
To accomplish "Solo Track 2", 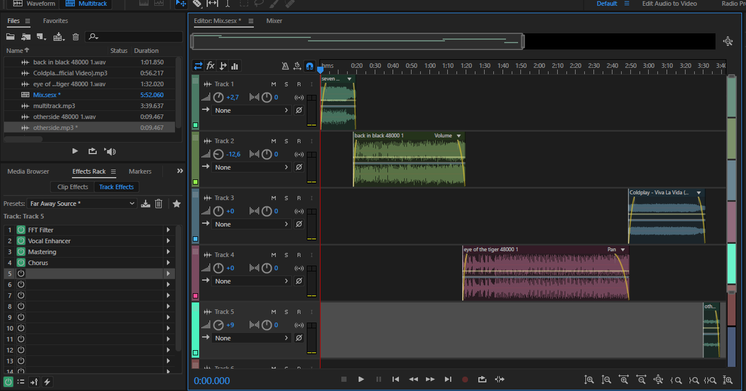I will pyautogui.click(x=287, y=141).
